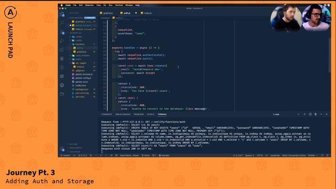The height and width of the screenshot is (189, 336).
Task: Split the terminal panel
Action: point(310,114)
